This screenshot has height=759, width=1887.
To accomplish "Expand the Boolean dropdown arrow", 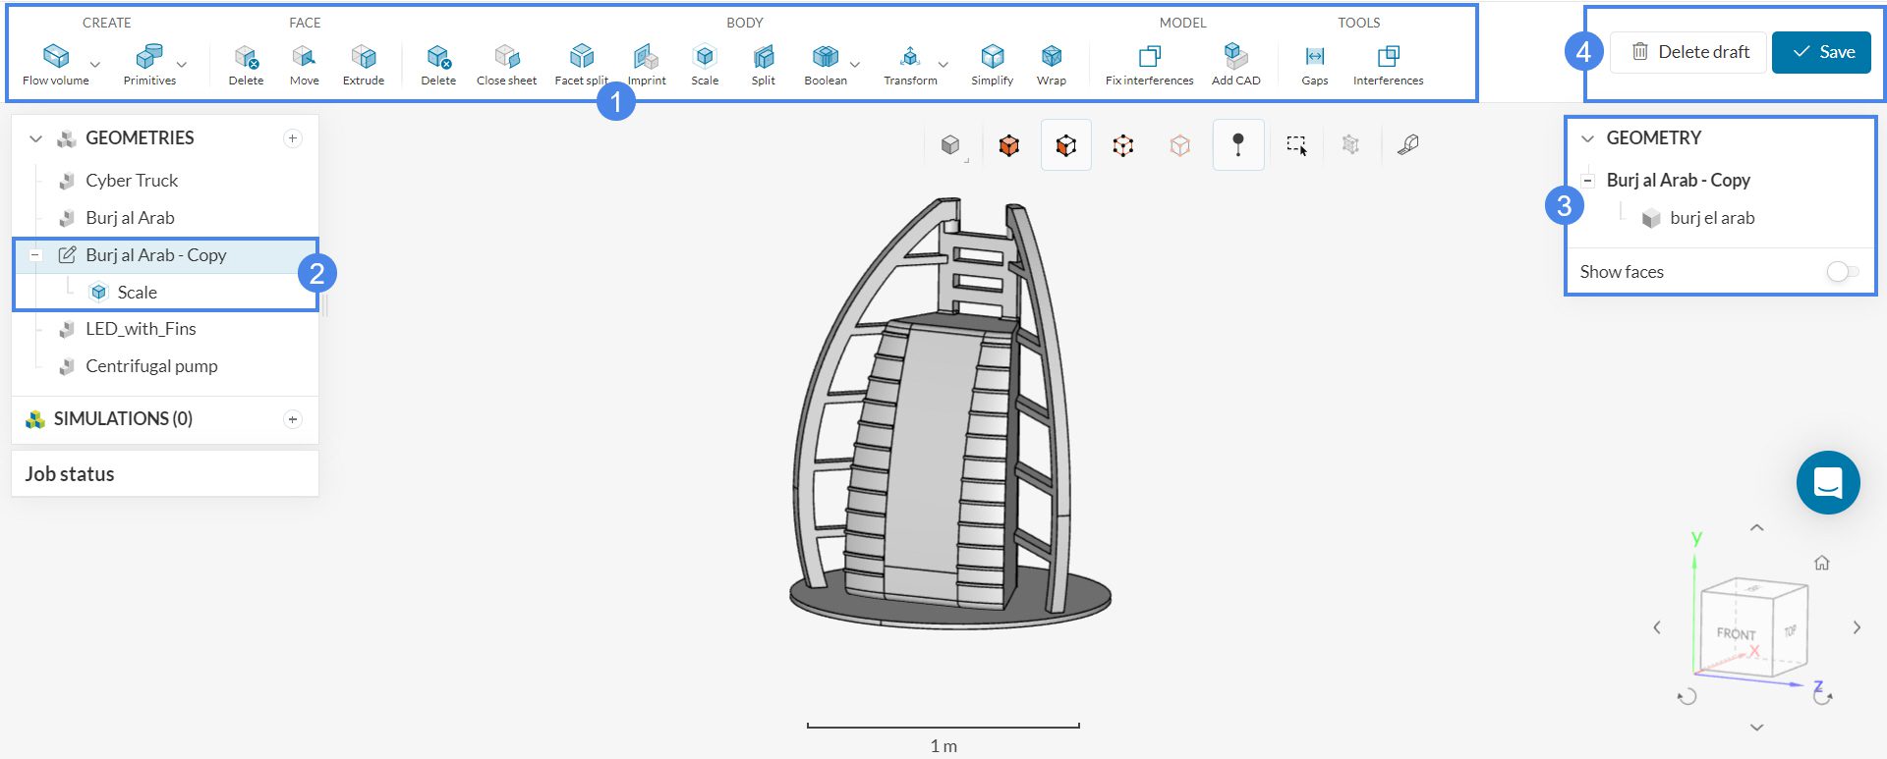I will (855, 65).
